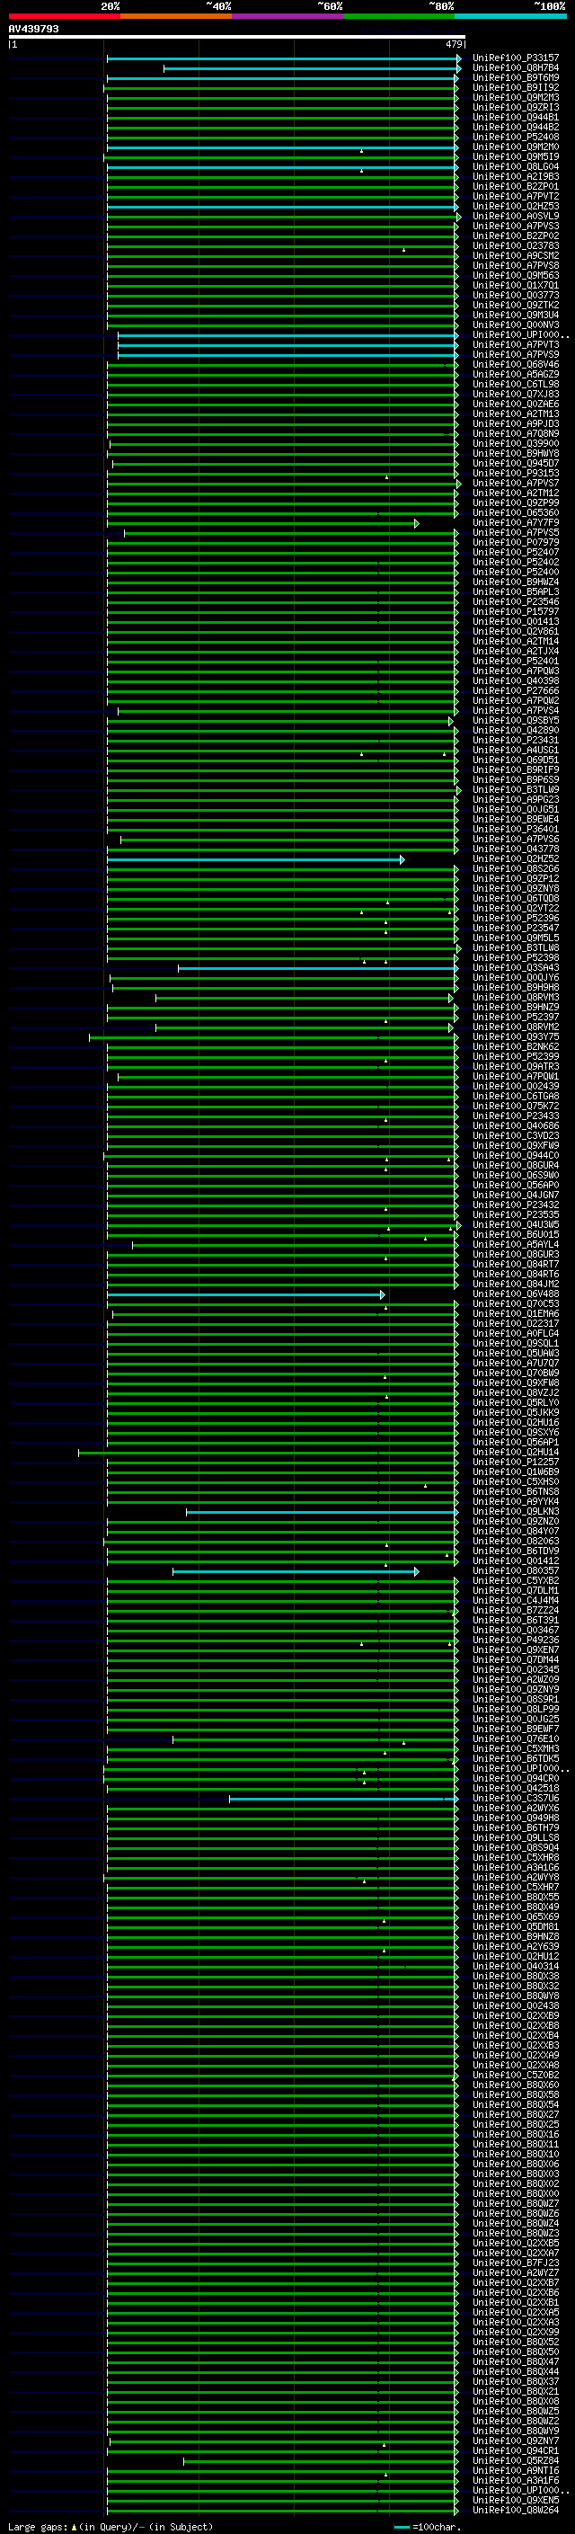This screenshot has height=2534, width=575.
Task: Select hit label UniRef100_P36401
Action: click(x=515, y=830)
